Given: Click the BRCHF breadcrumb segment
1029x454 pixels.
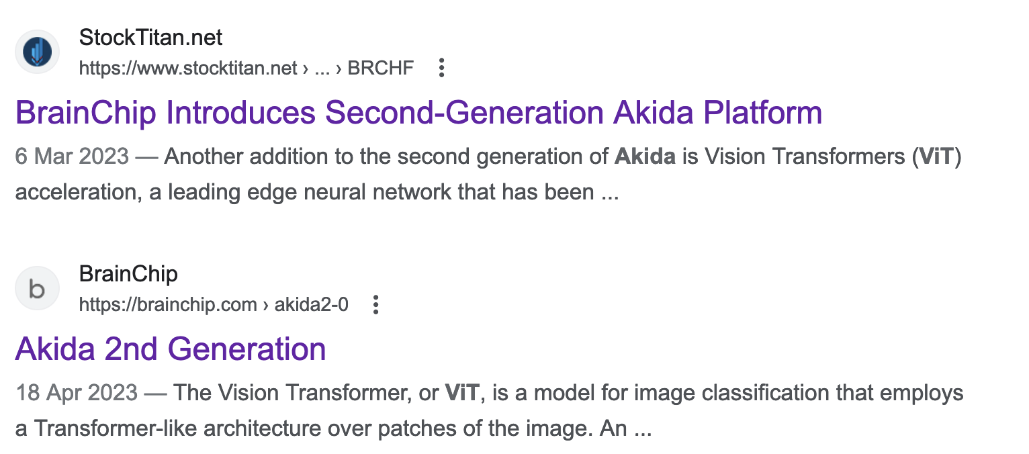Looking at the screenshot, I should click(x=380, y=68).
